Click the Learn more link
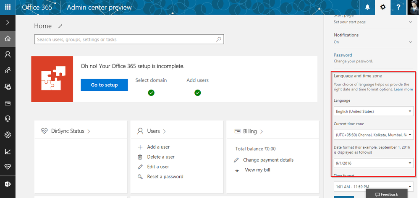The height and width of the screenshot is (198, 419). click(x=403, y=89)
